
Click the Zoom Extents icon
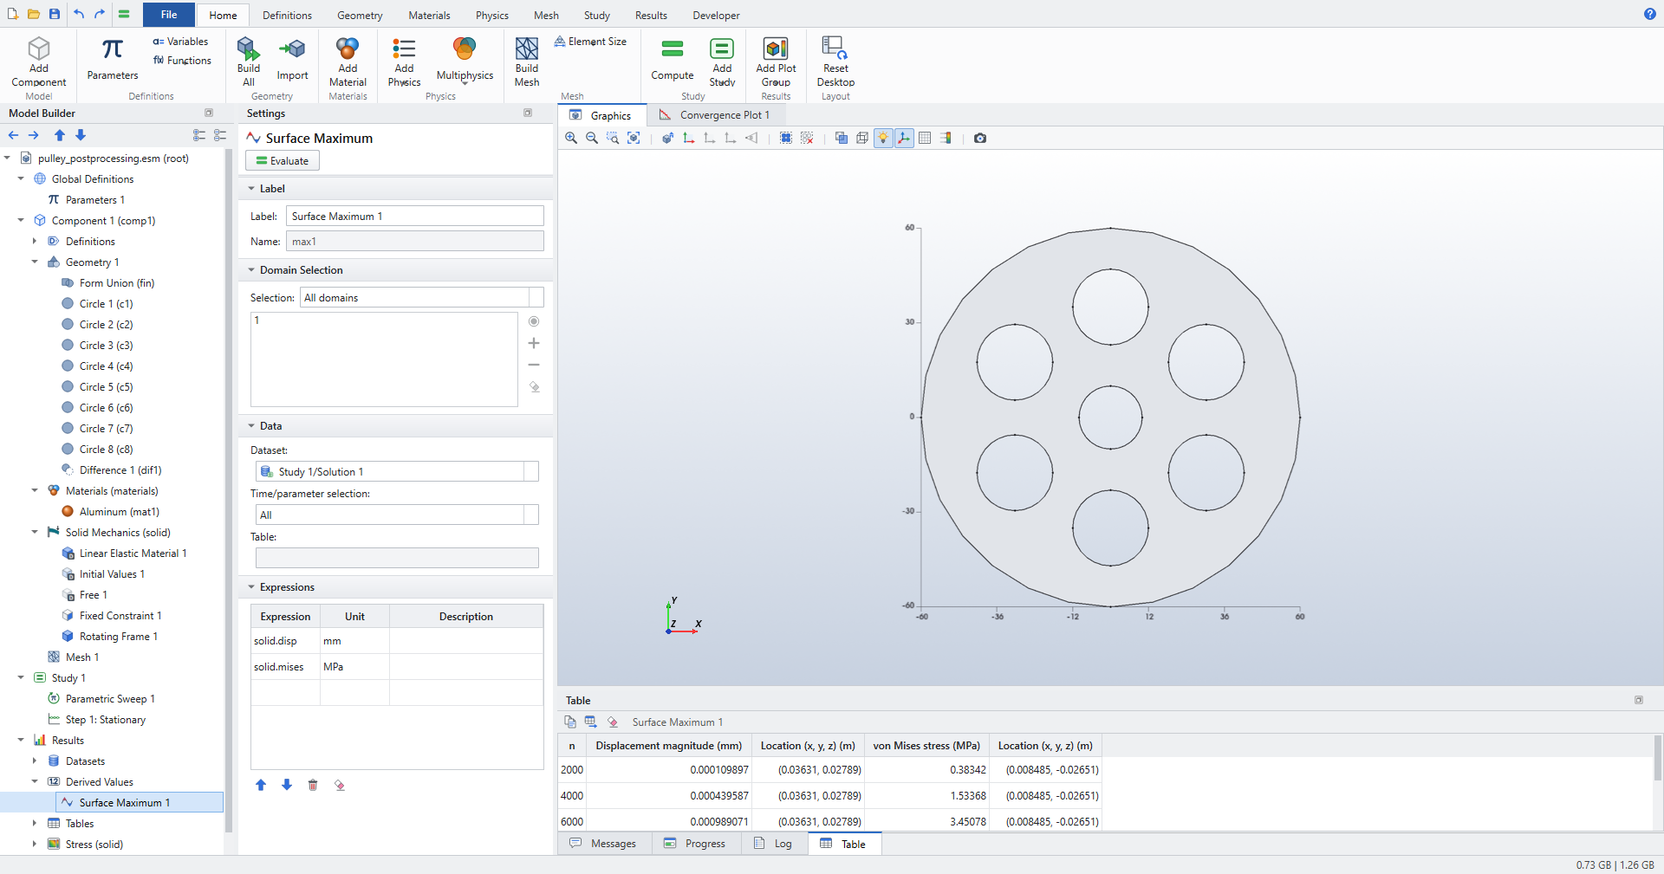pyautogui.click(x=634, y=138)
